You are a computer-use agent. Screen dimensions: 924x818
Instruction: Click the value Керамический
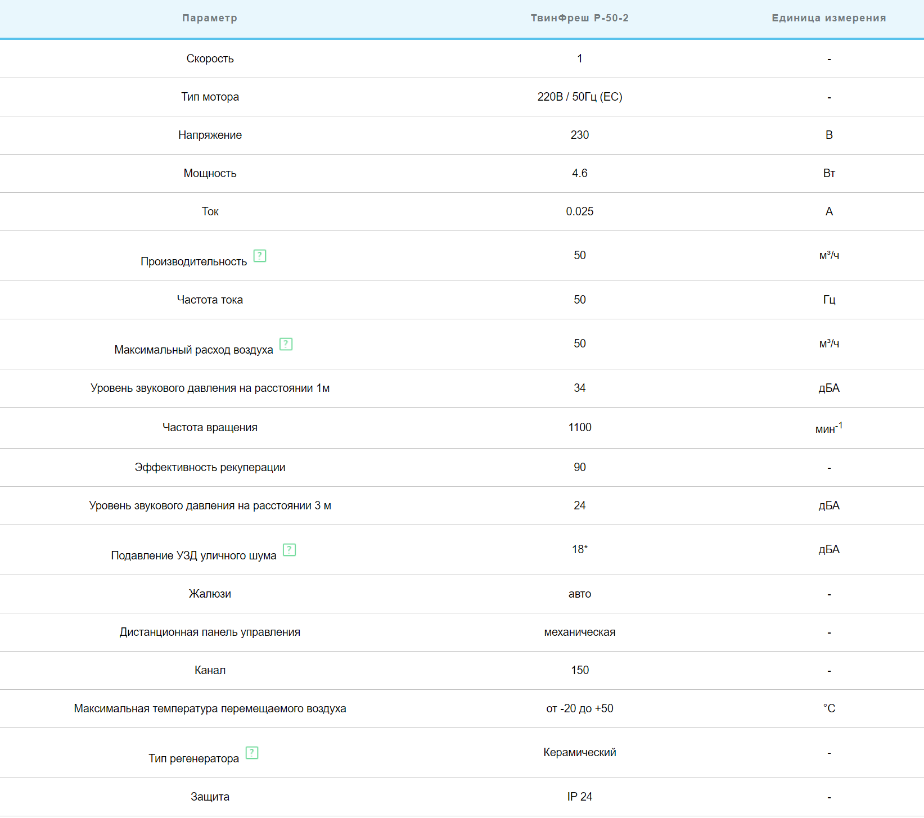click(x=580, y=752)
